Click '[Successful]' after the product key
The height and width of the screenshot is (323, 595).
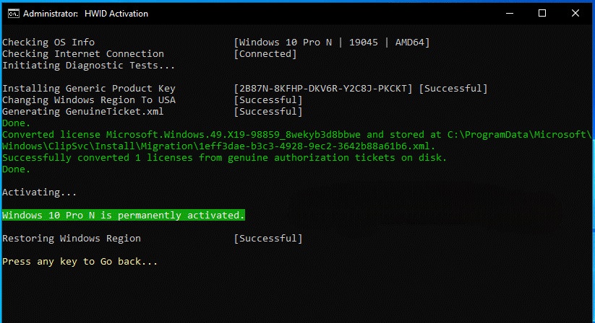coord(453,89)
